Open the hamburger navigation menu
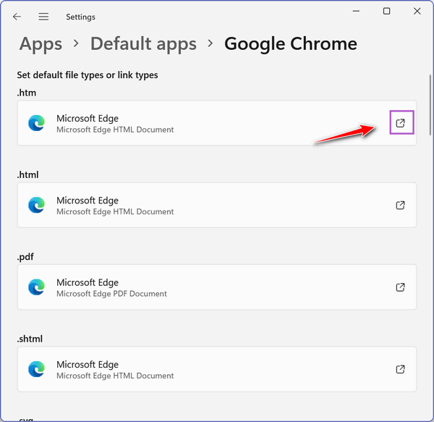 pyautogui.click(x=43, y=17)
